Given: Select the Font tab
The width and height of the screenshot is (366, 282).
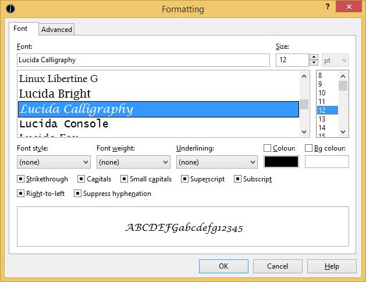Looking at the screenshot, I should click(20, 28).
